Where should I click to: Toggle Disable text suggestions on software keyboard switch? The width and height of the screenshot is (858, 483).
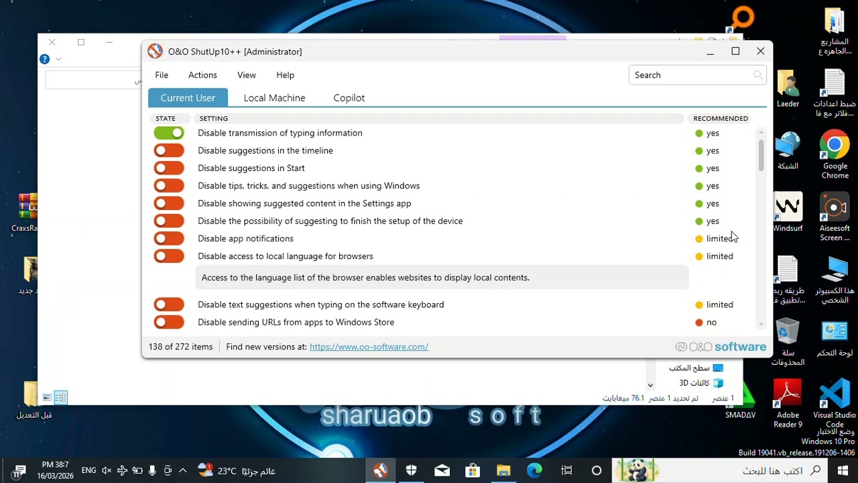point(169,305)
